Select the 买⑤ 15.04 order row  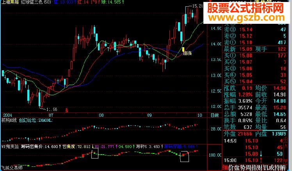click(255, 82)
